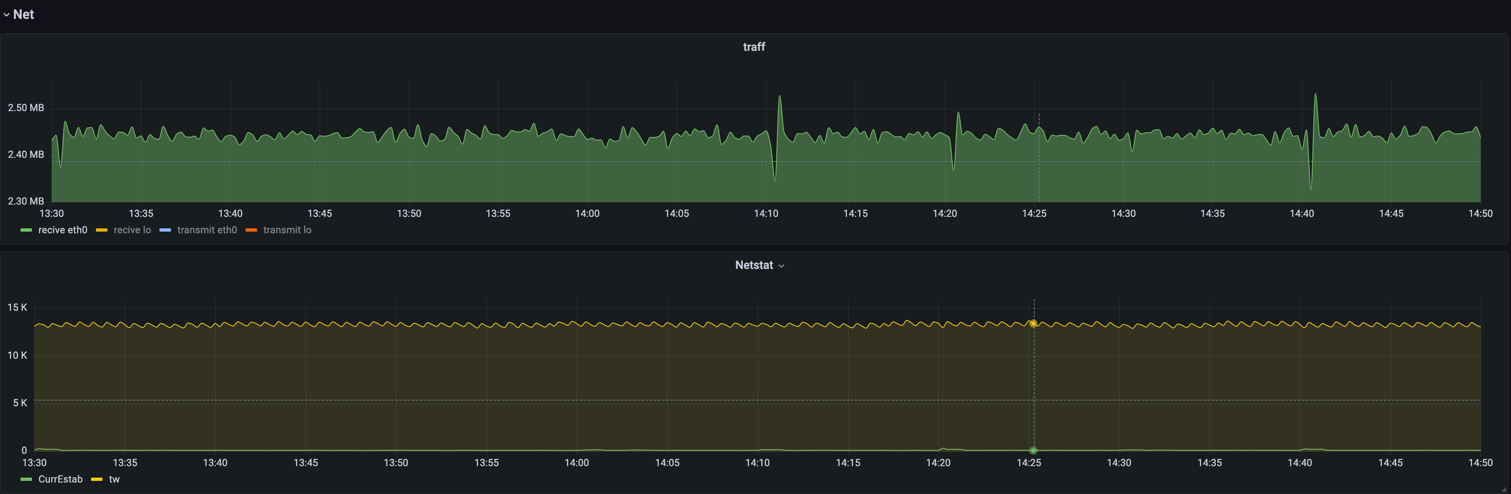Screen dimensions: 1511x494
Task: Toggle the recive eth0 legend series
Action: pos(63,230)
